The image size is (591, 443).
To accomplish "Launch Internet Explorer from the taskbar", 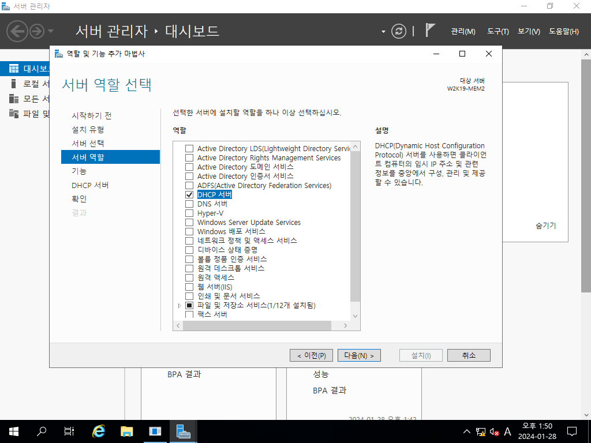I will [x=98, y=431].
